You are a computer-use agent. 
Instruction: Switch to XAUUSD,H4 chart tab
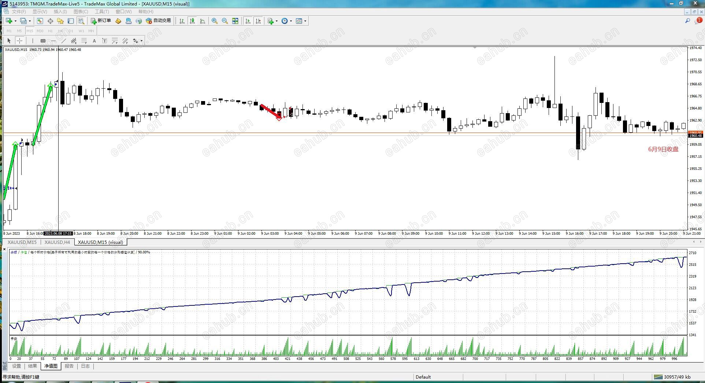coord(57,242)
